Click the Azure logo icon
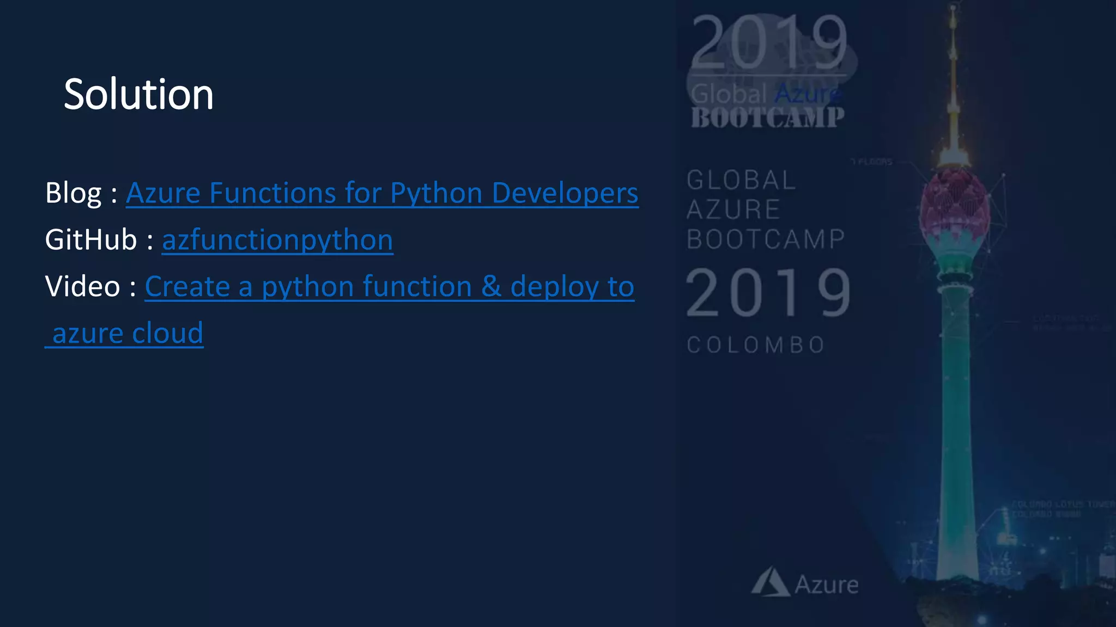1116x627 pixels. tap(771, 582)
